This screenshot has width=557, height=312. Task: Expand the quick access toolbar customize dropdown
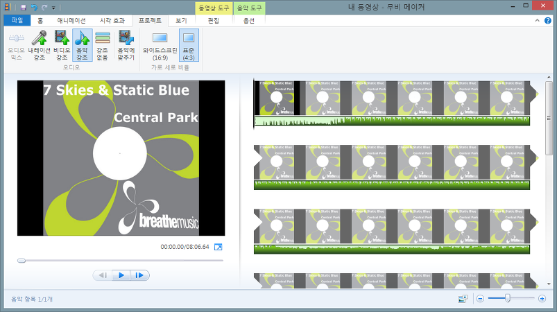[x=53, y=8]
